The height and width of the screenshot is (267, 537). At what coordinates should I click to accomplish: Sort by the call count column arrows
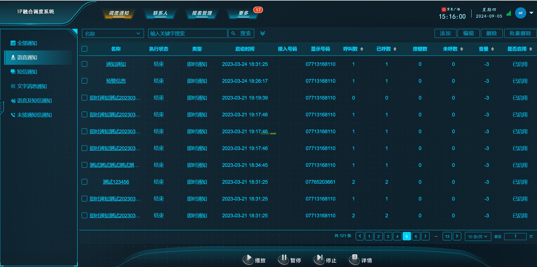[x=362, y=49]
